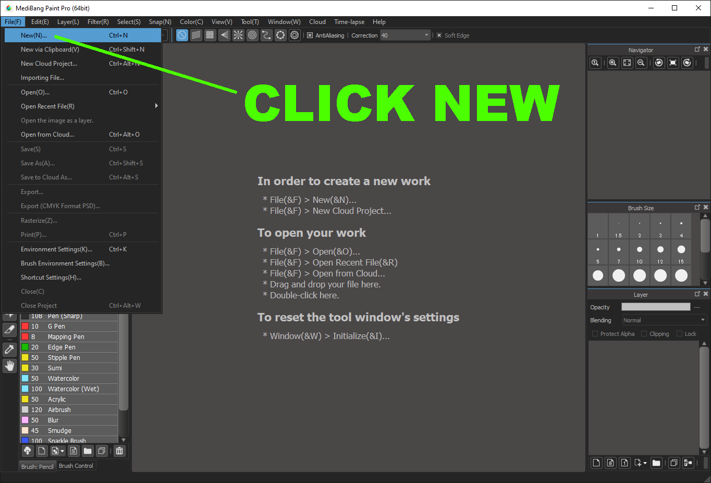Select brush size 1.5
The height and width of the screenshot is (483, 711).
619,226
